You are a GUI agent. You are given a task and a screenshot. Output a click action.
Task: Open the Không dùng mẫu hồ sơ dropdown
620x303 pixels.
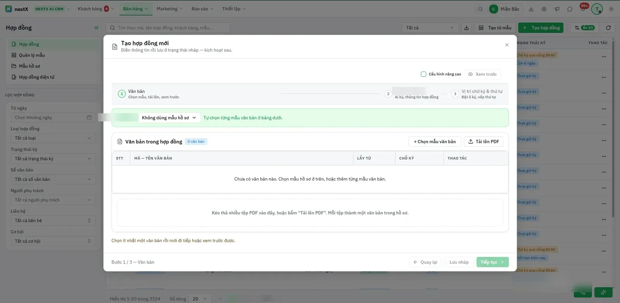[169, 118]
